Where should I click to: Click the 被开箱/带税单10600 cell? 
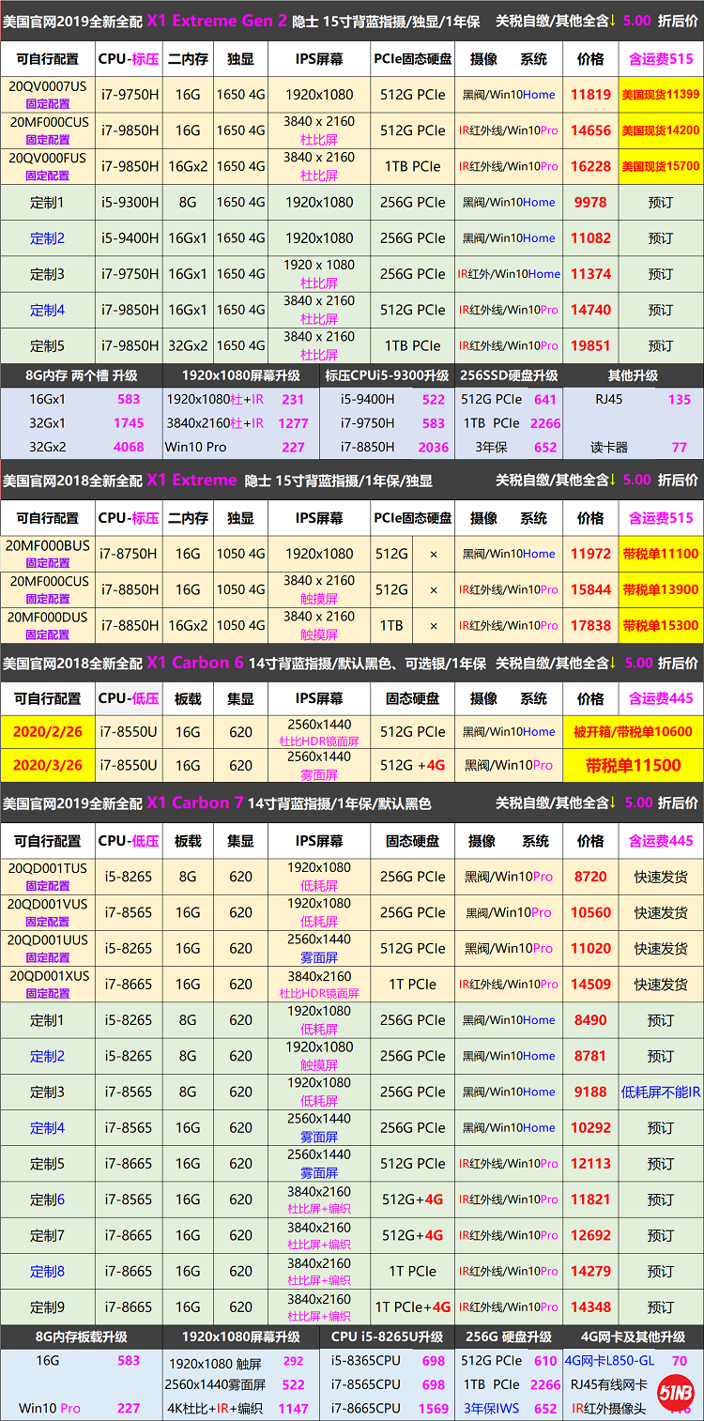click(x=633, y=731)
